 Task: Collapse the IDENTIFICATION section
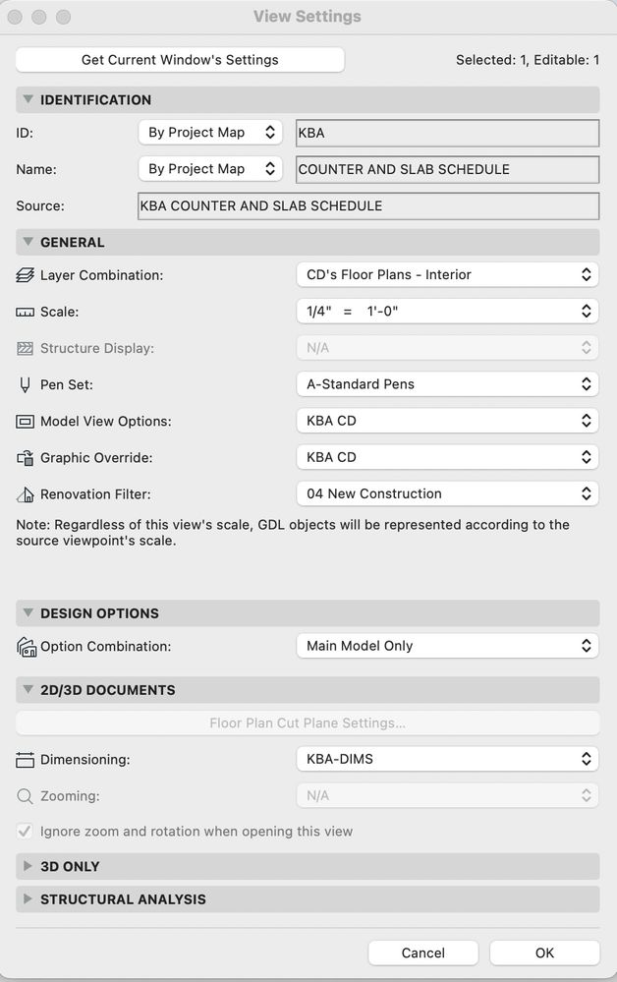[x=28, y=99]
